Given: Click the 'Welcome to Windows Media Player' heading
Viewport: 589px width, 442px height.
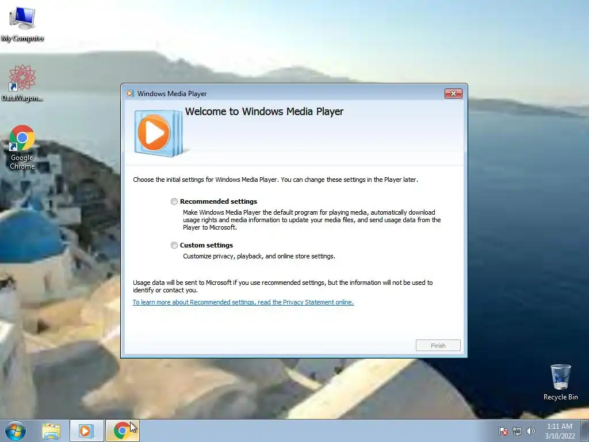Looking at the screenshot, I should click(x=264, y=112).
